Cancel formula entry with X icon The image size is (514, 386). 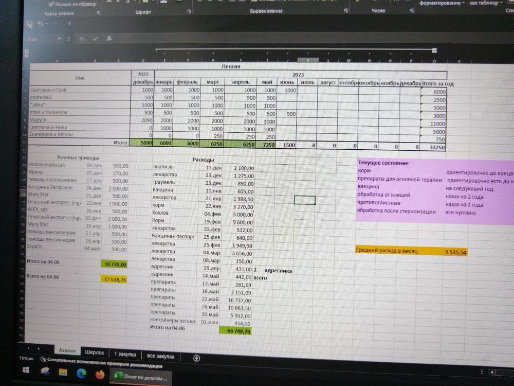pos(82,39)
